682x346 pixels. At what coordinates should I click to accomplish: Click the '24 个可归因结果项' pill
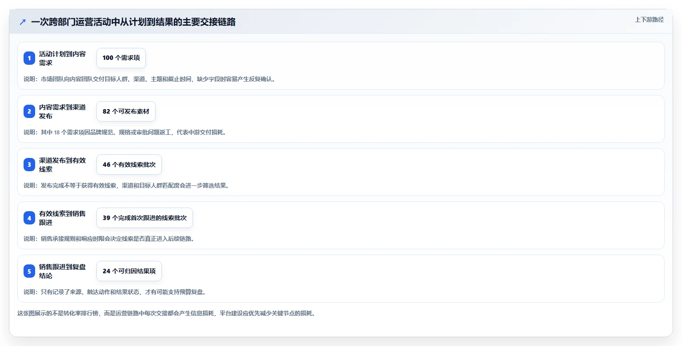[129, 271]
